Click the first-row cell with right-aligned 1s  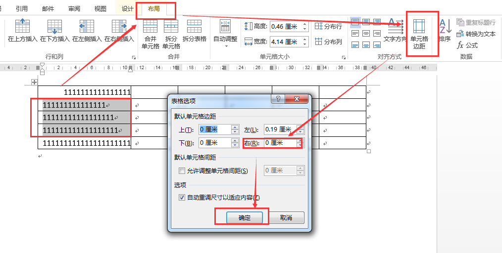click(x=85, y=92)
